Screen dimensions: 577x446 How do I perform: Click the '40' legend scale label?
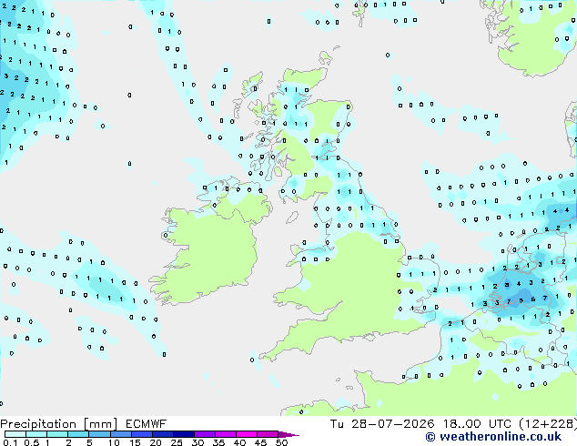[239, 442]
